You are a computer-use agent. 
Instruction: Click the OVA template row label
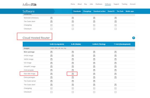pos(29,70)
